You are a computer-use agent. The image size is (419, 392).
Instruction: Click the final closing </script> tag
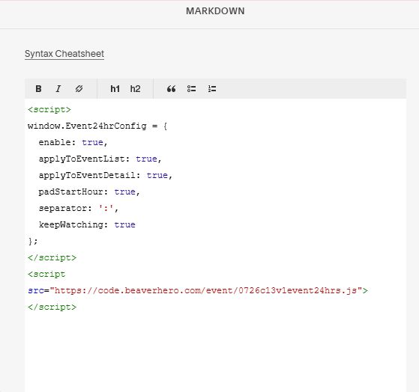pyautogui.click(x=52, y=307)
